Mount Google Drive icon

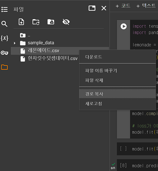pos(51,22)
